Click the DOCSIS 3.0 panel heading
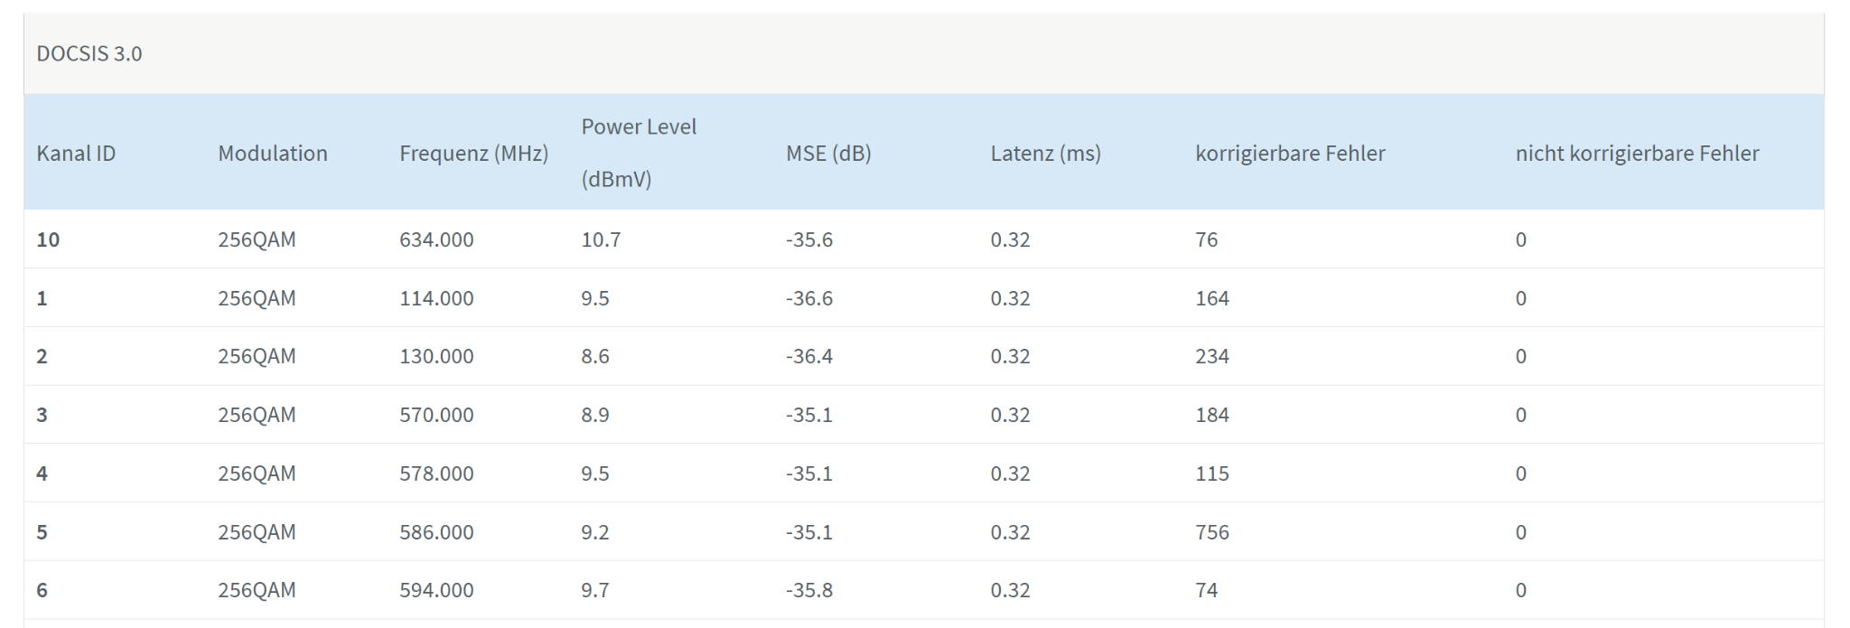The height and width of the screenshot is (628, 1850). coord(89,54)
